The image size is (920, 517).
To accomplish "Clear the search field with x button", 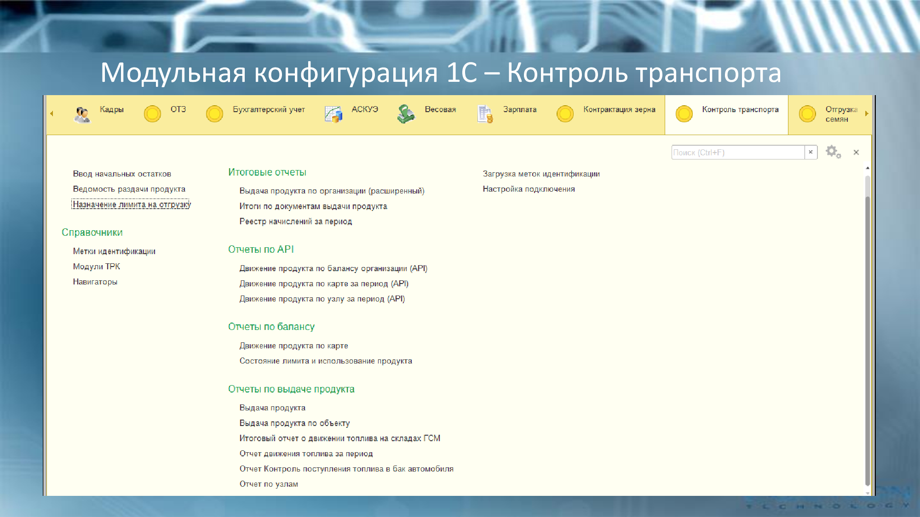I will (811, 152).
